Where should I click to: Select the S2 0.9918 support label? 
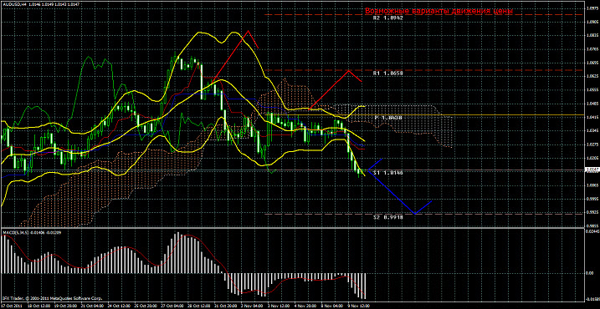[x=388, y=216]
